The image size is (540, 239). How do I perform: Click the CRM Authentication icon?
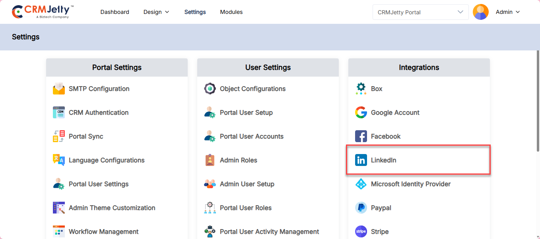pyautogui.click(x=59, y=112)
